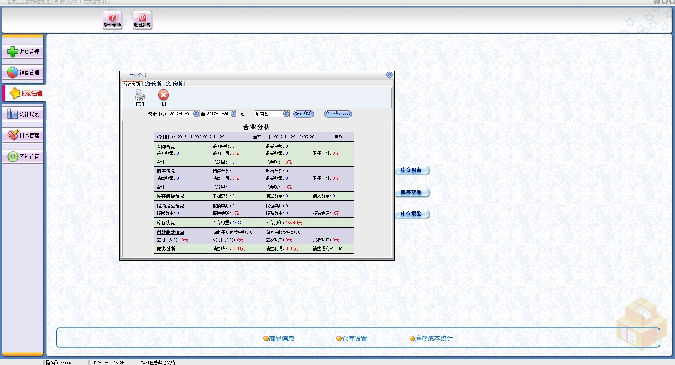The height and width of the screenshot is (365, 675).
Task: Click the start date input field
Action: (181, 114)
